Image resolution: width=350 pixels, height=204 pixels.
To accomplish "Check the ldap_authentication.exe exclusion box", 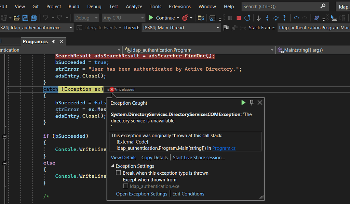I will pos(126,186).
